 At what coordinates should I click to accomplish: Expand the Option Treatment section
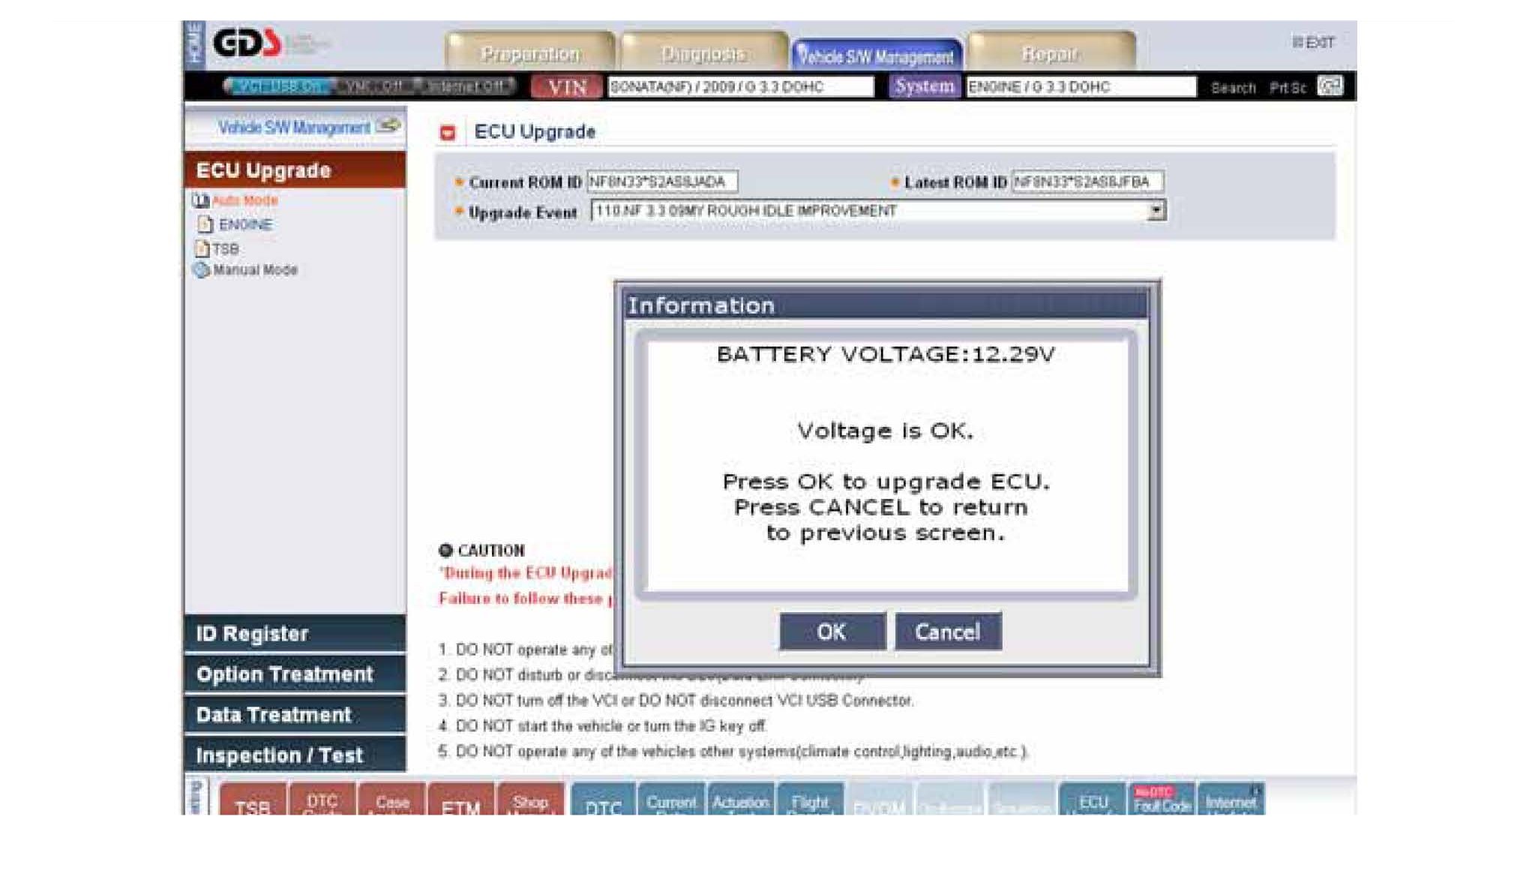[295, 674]
